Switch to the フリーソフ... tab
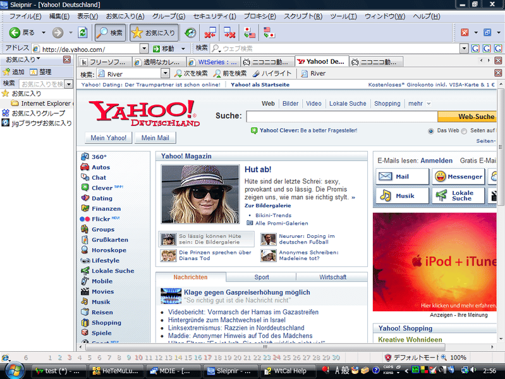The width and height of the screenshot is (505, 379). (x=104, y=62)
